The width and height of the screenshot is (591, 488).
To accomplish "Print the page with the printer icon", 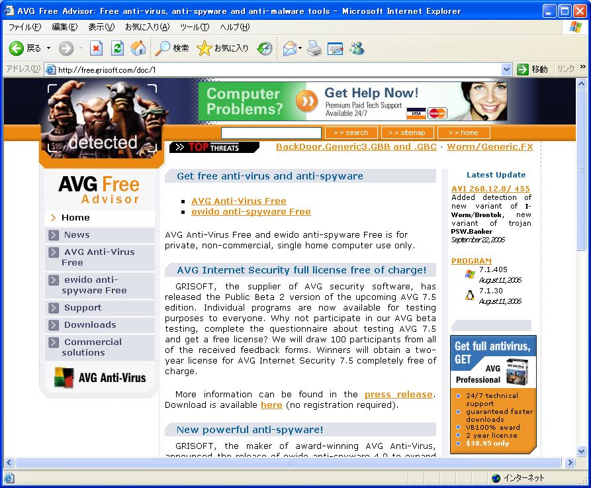I will (x=314, y=48).
